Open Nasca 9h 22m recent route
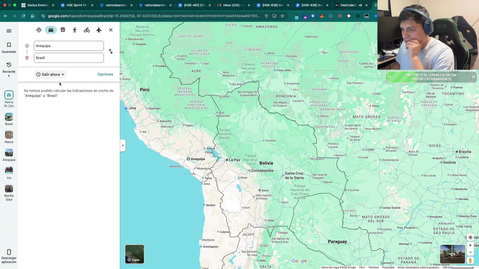Viewport: 479px width, 269px height. pyautogui.click(x=9, y=99)
